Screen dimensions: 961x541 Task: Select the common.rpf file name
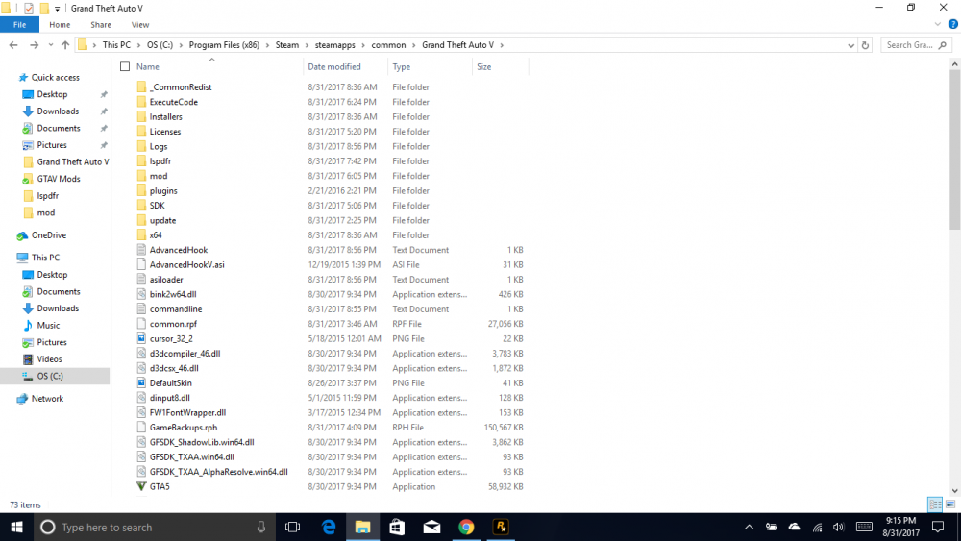tap(173, 324)
